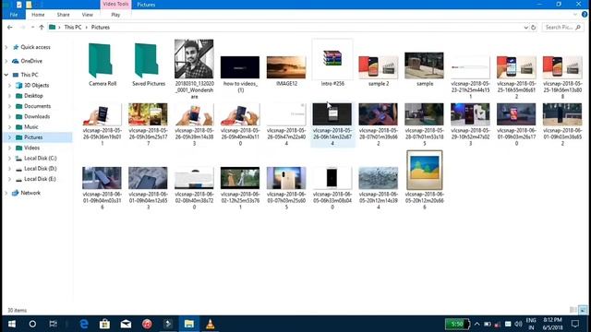
Task: Open Local Disk (E:) in sidebar
Action: pyautogui.click(x=40, y=179)
